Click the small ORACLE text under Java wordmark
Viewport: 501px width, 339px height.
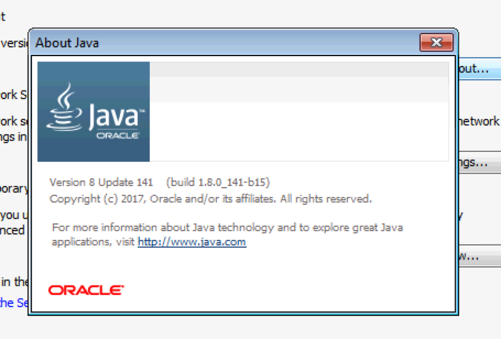117,135
